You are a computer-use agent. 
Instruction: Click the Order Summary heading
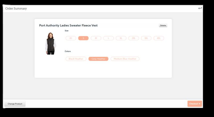(16, 8)
